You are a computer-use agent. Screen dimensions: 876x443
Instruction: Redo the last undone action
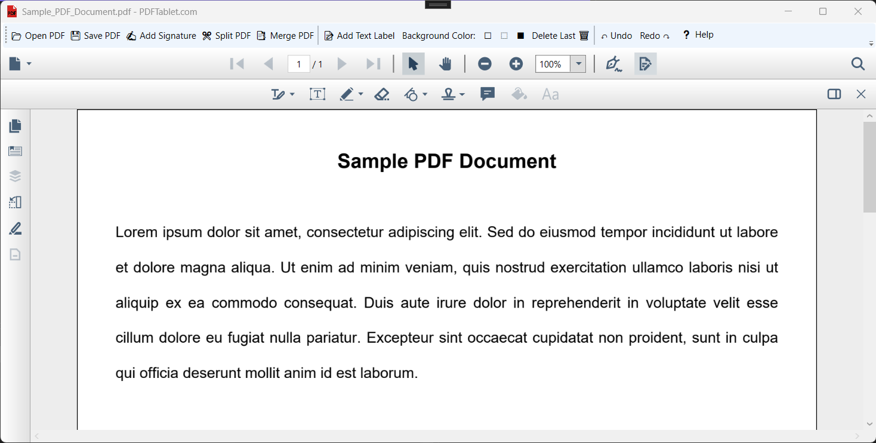655,36
